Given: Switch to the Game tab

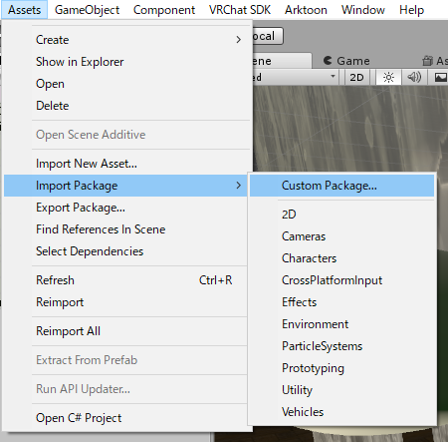Looking at the screenshot, I should 346,61.
